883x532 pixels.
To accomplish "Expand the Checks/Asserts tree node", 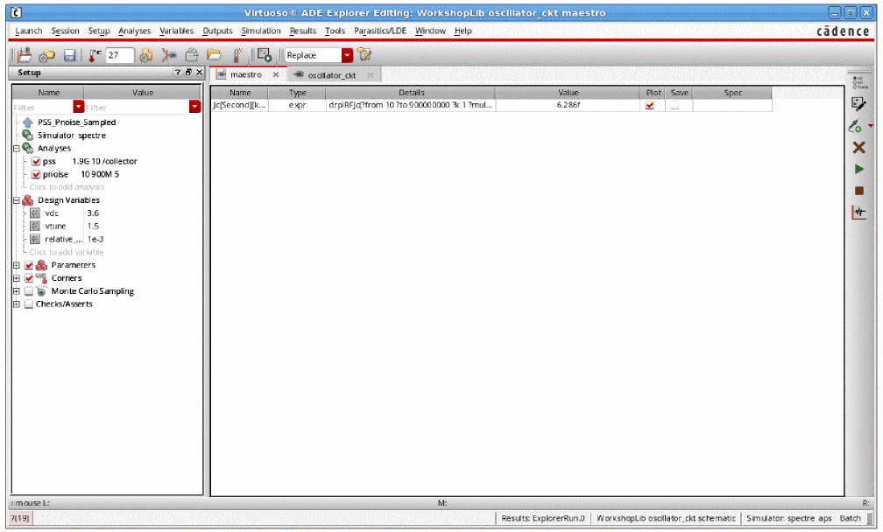I will [17, 304].
